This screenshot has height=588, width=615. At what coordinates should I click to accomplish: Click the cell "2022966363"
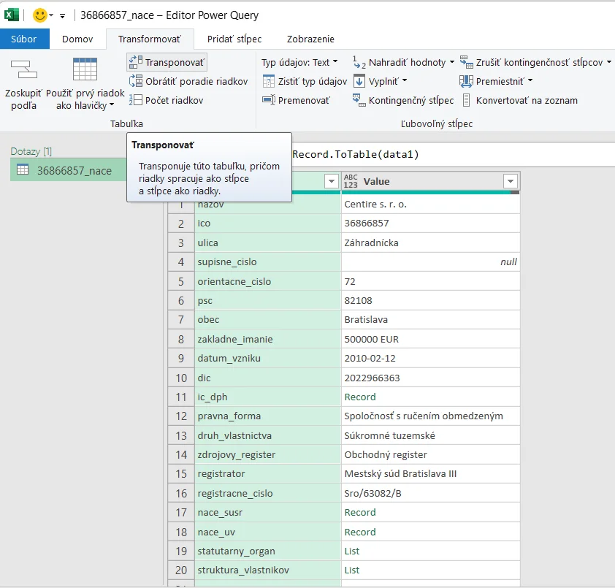[x=431, y=378]
